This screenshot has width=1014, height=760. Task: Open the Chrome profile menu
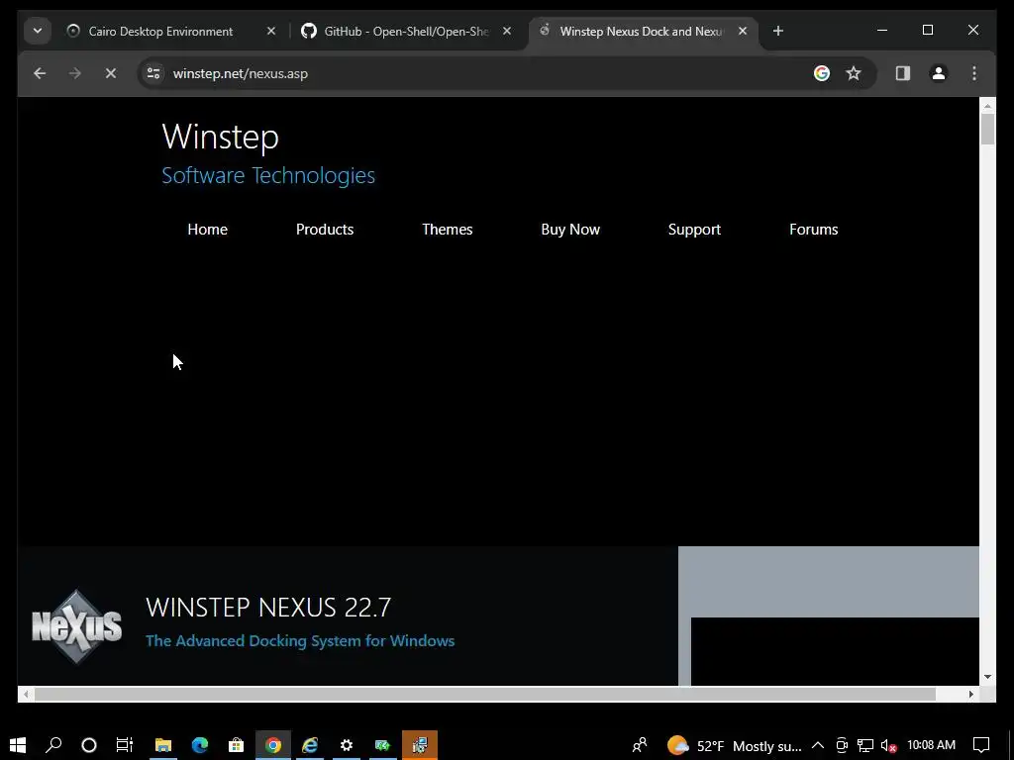coord(939,73)
